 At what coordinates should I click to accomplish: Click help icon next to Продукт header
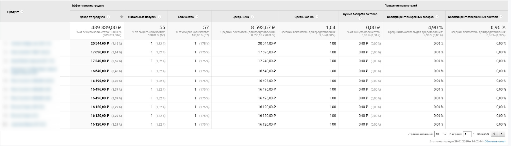pos(22,12)
